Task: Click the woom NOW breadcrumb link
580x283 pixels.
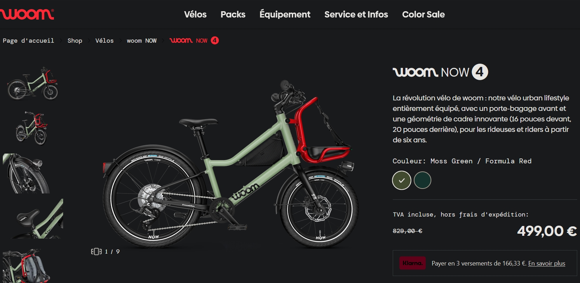Action: (142, 41)
